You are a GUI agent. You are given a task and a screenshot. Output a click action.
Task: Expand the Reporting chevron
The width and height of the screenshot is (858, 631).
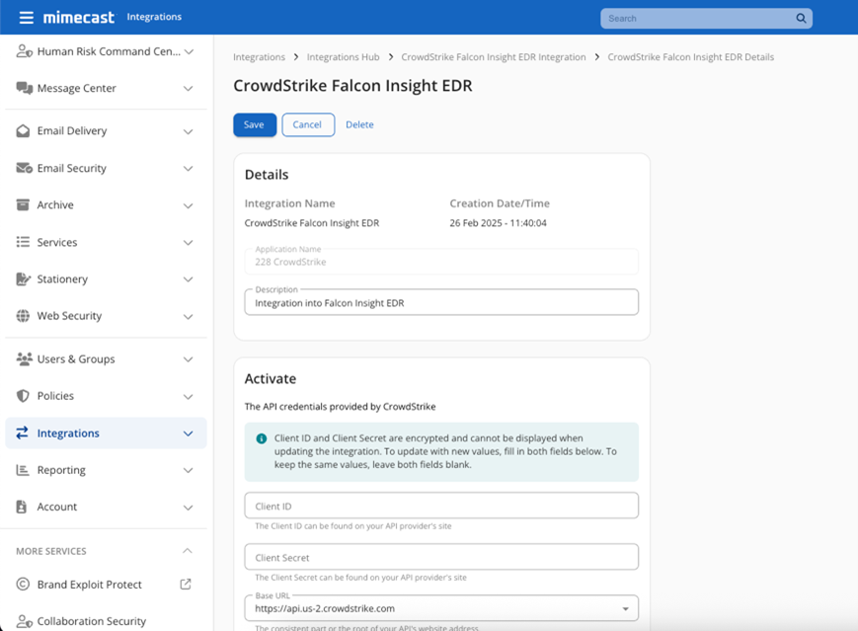coord(189,470)
